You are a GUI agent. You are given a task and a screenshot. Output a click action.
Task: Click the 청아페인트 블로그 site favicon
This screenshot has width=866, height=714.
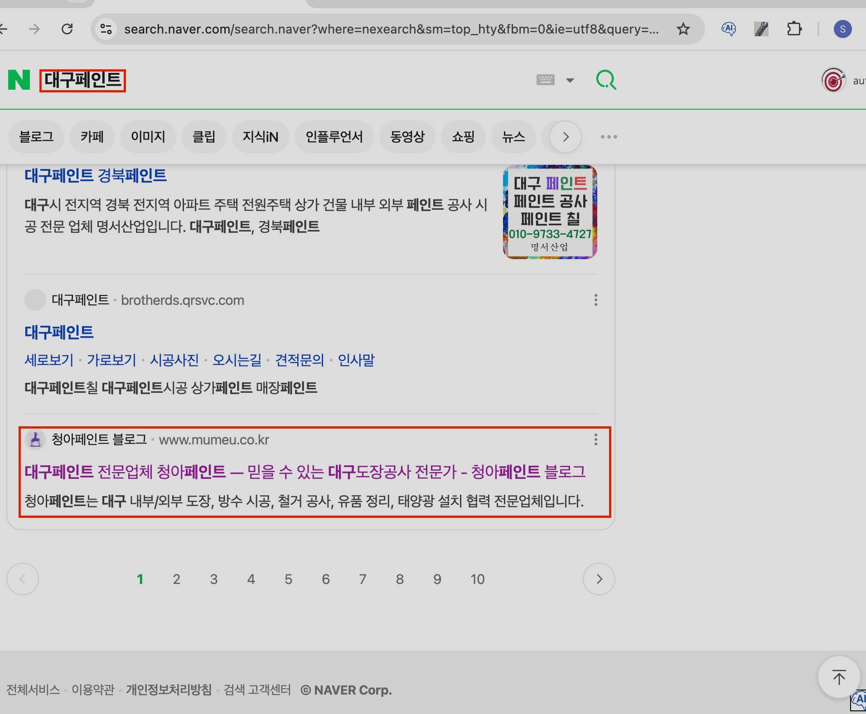tap(35, 439)
